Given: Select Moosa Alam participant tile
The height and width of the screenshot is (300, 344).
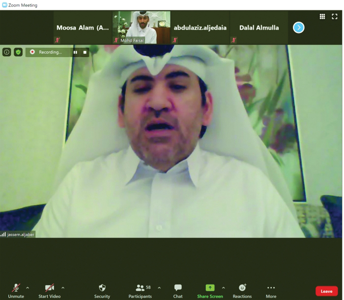Looking at the screenshot, I should point(83,28).
